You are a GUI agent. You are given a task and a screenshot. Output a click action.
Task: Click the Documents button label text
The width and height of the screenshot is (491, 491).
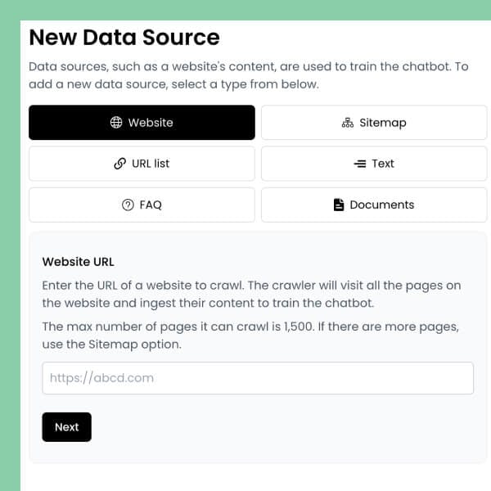tap(381, 205)
